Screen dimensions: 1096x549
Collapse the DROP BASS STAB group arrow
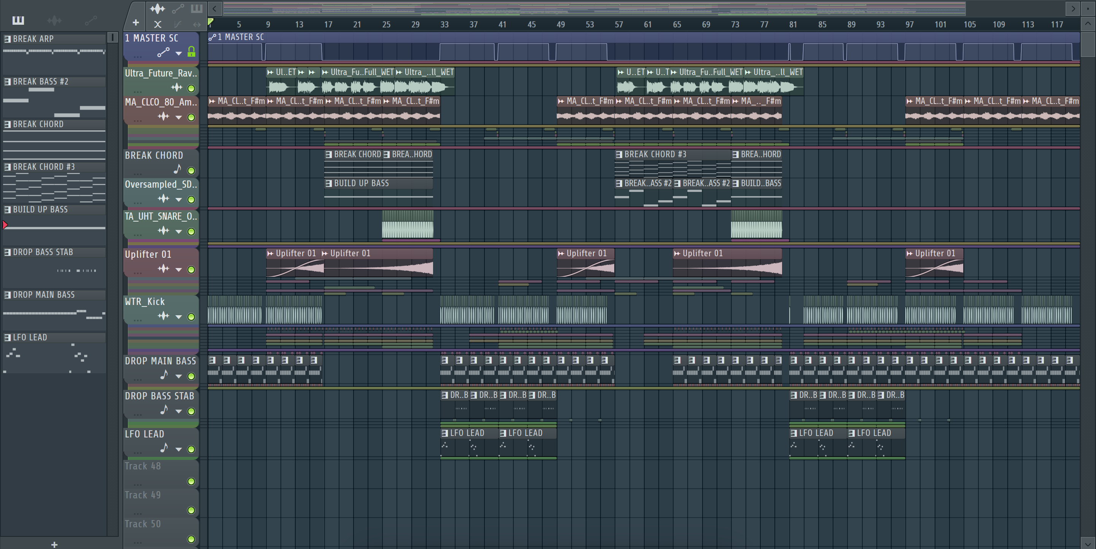coord(179,412)
